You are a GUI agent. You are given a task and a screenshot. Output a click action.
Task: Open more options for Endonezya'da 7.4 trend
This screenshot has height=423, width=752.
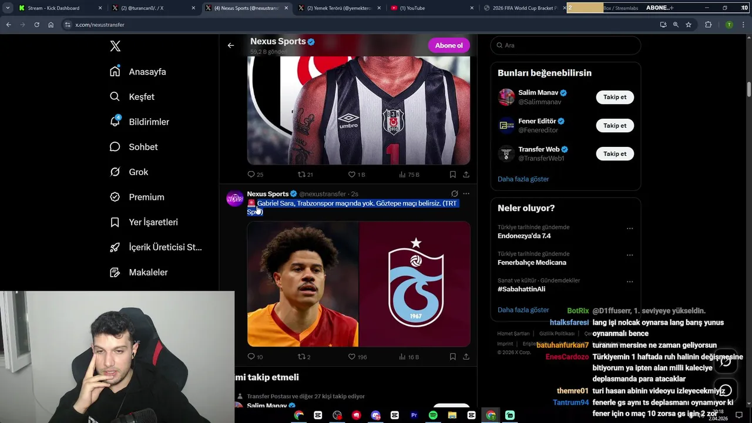pos(630,229)
